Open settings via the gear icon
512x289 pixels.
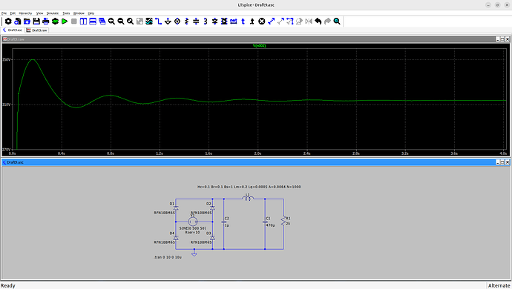(8, 21)
